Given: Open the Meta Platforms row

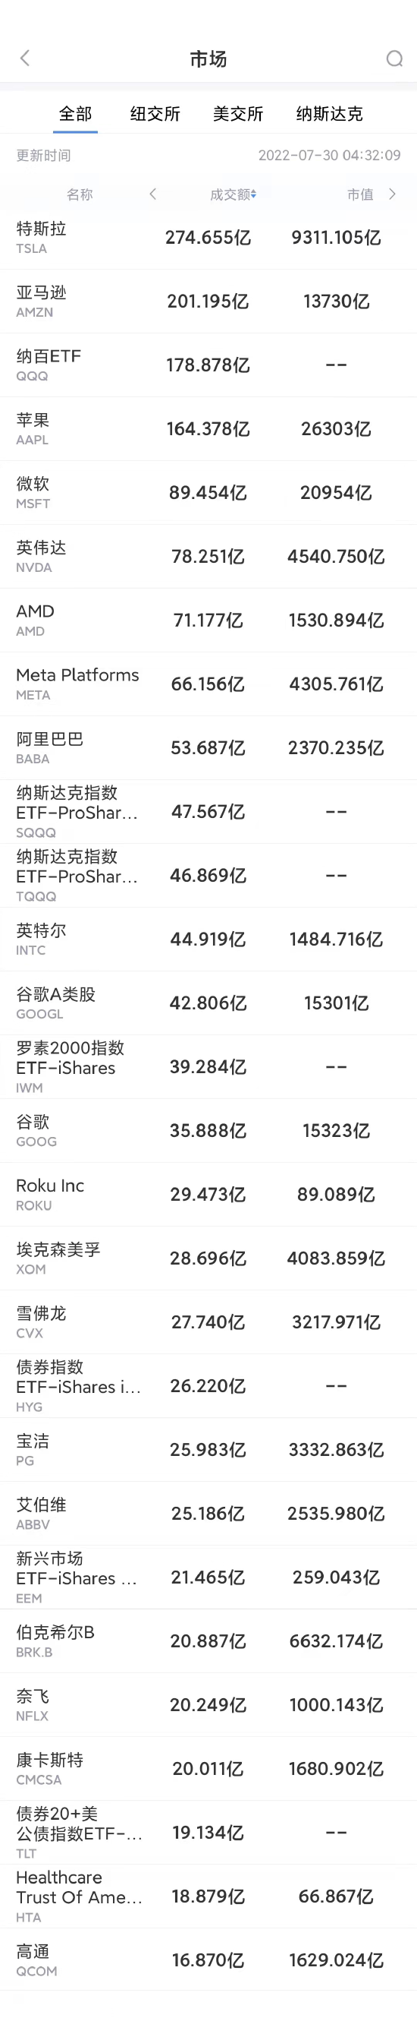Looking at the screenshot, I should (208, 684).
